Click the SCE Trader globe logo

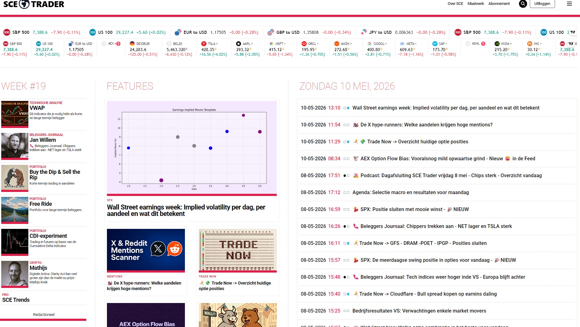pos(24,4)
